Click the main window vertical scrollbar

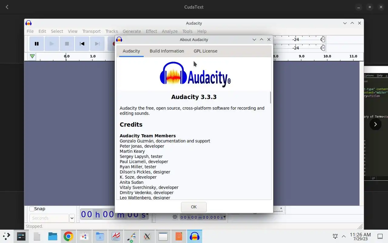[x=361, y=133]
